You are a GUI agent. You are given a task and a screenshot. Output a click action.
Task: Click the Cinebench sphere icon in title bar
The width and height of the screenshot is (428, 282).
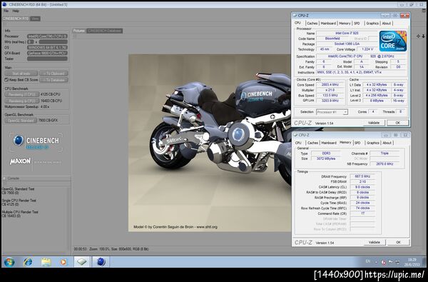click(5, 4)
